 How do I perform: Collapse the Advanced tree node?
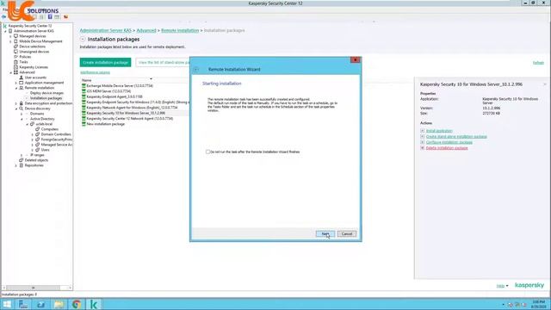11,72
